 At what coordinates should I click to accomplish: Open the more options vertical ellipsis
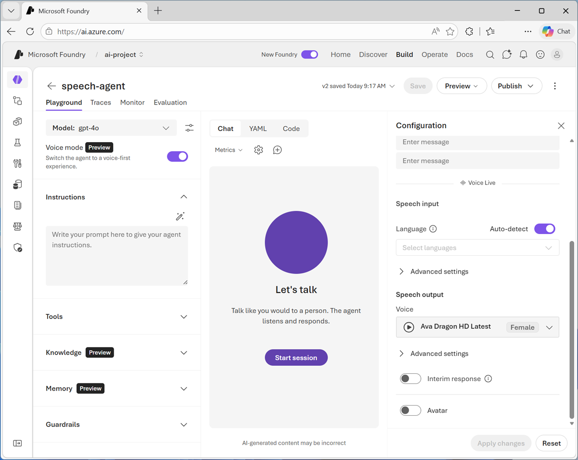pyautogui.click(x=555, y=86)
